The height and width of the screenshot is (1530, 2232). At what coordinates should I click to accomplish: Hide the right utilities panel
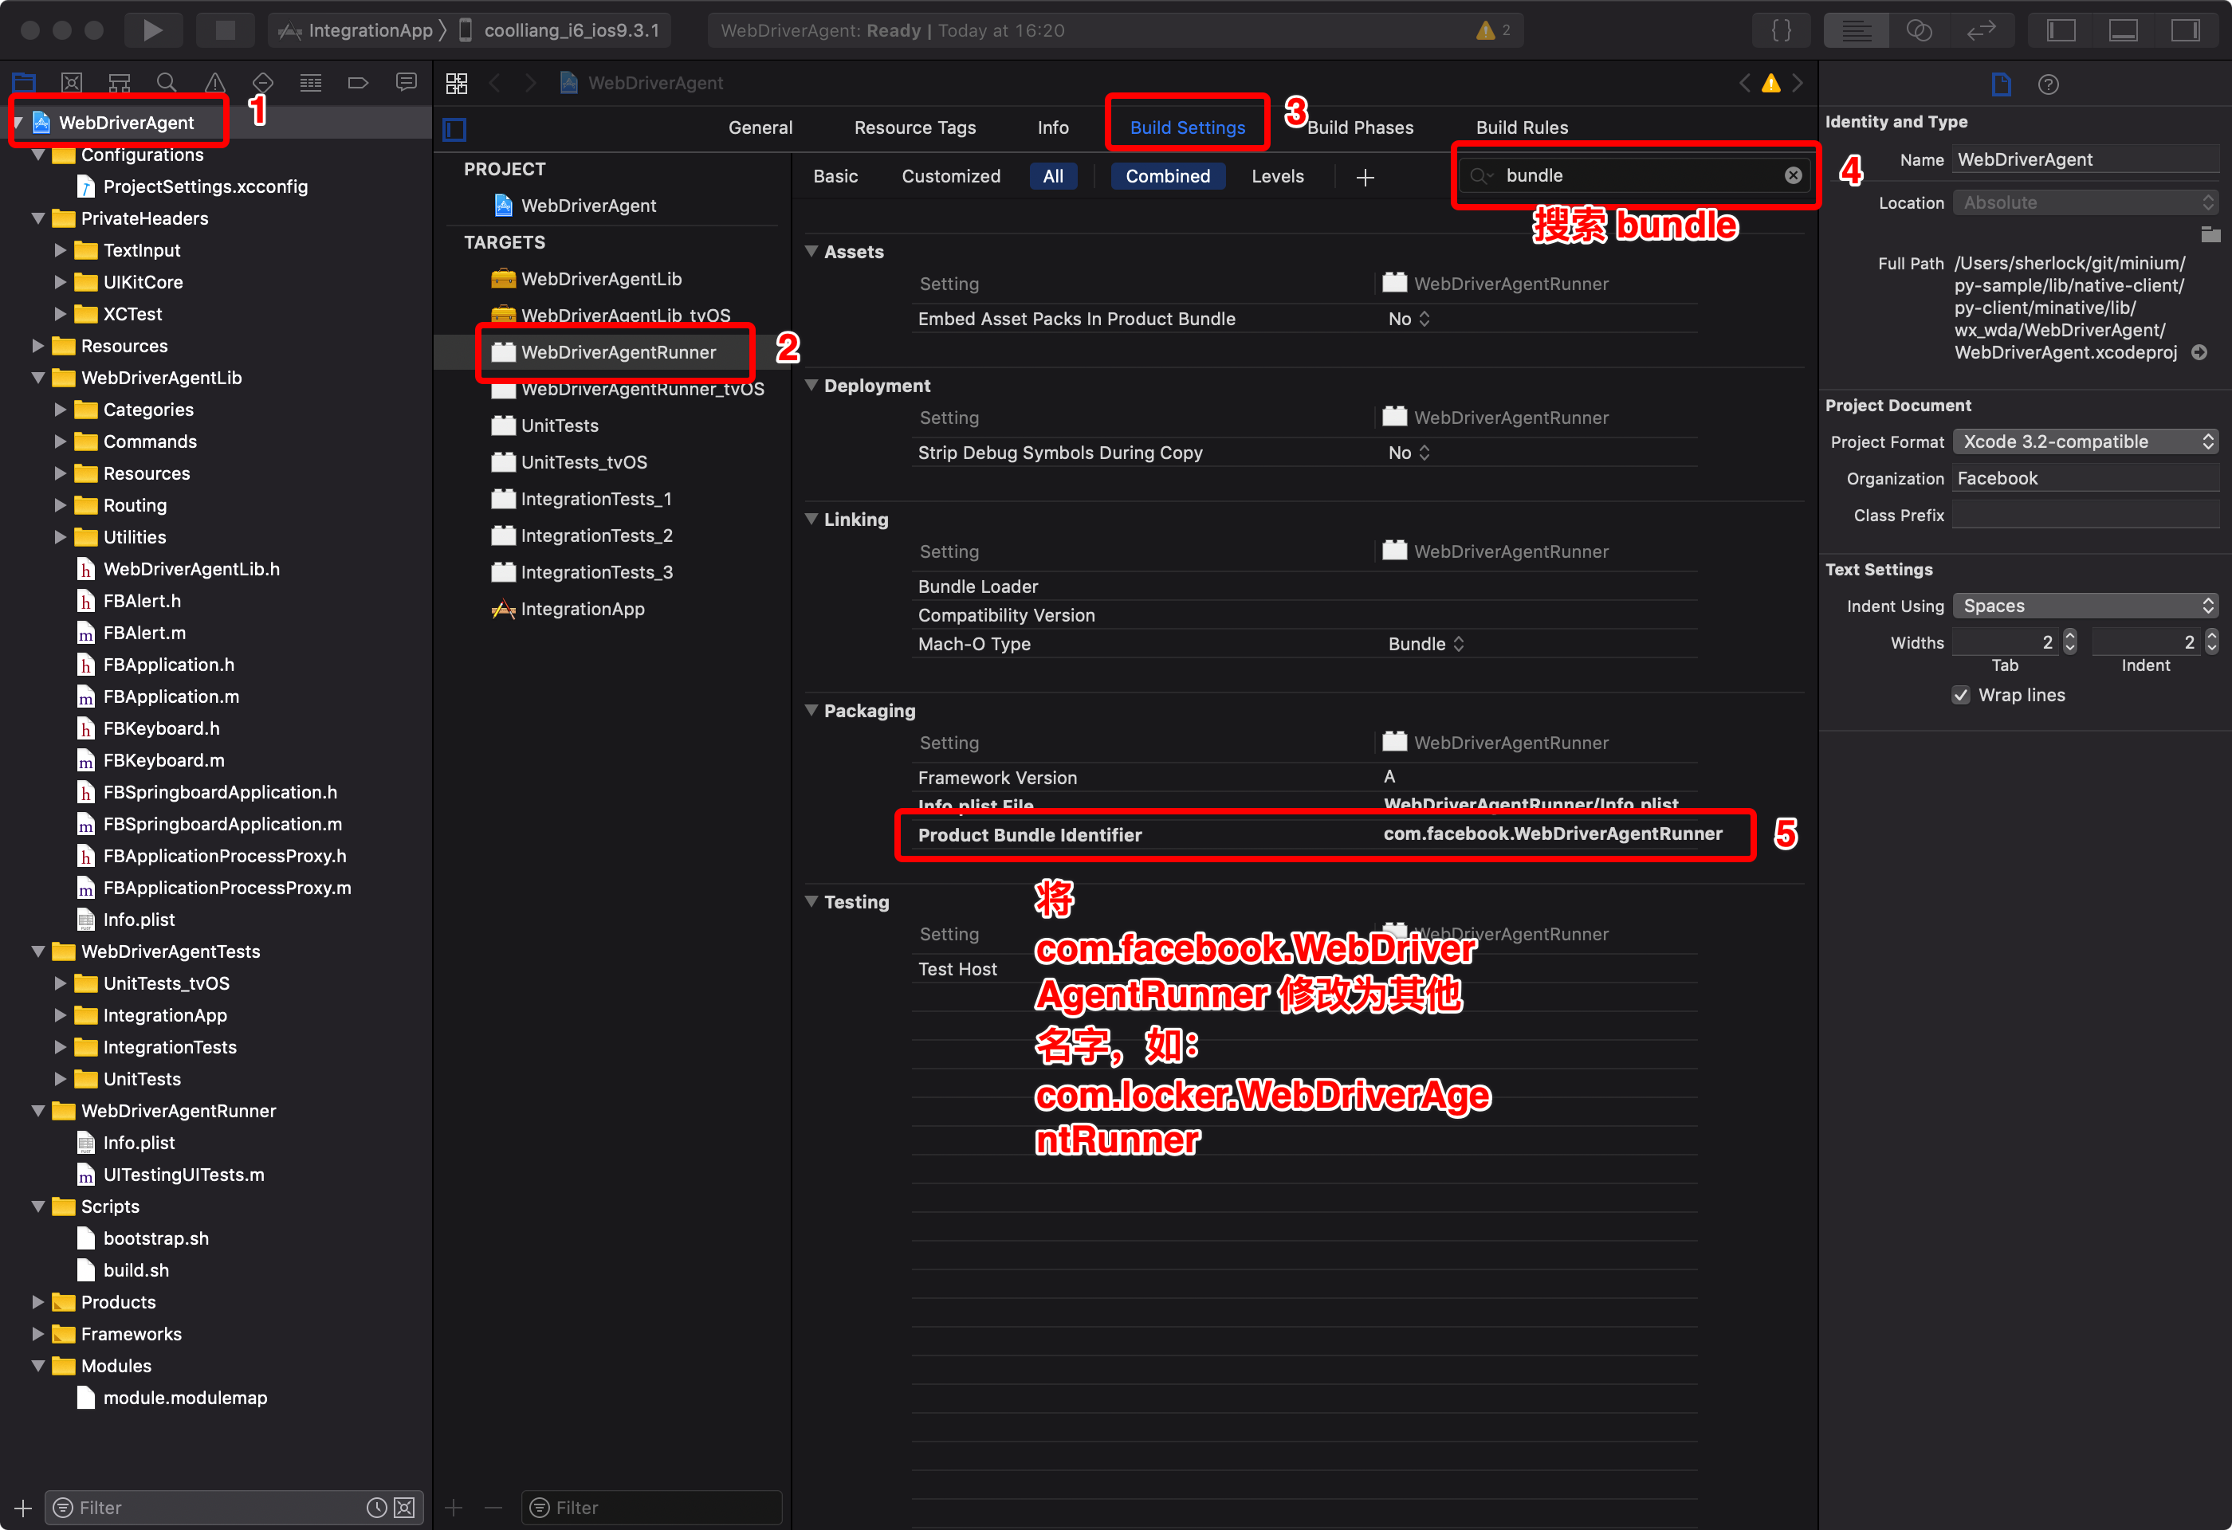(x=2185, y=29)
